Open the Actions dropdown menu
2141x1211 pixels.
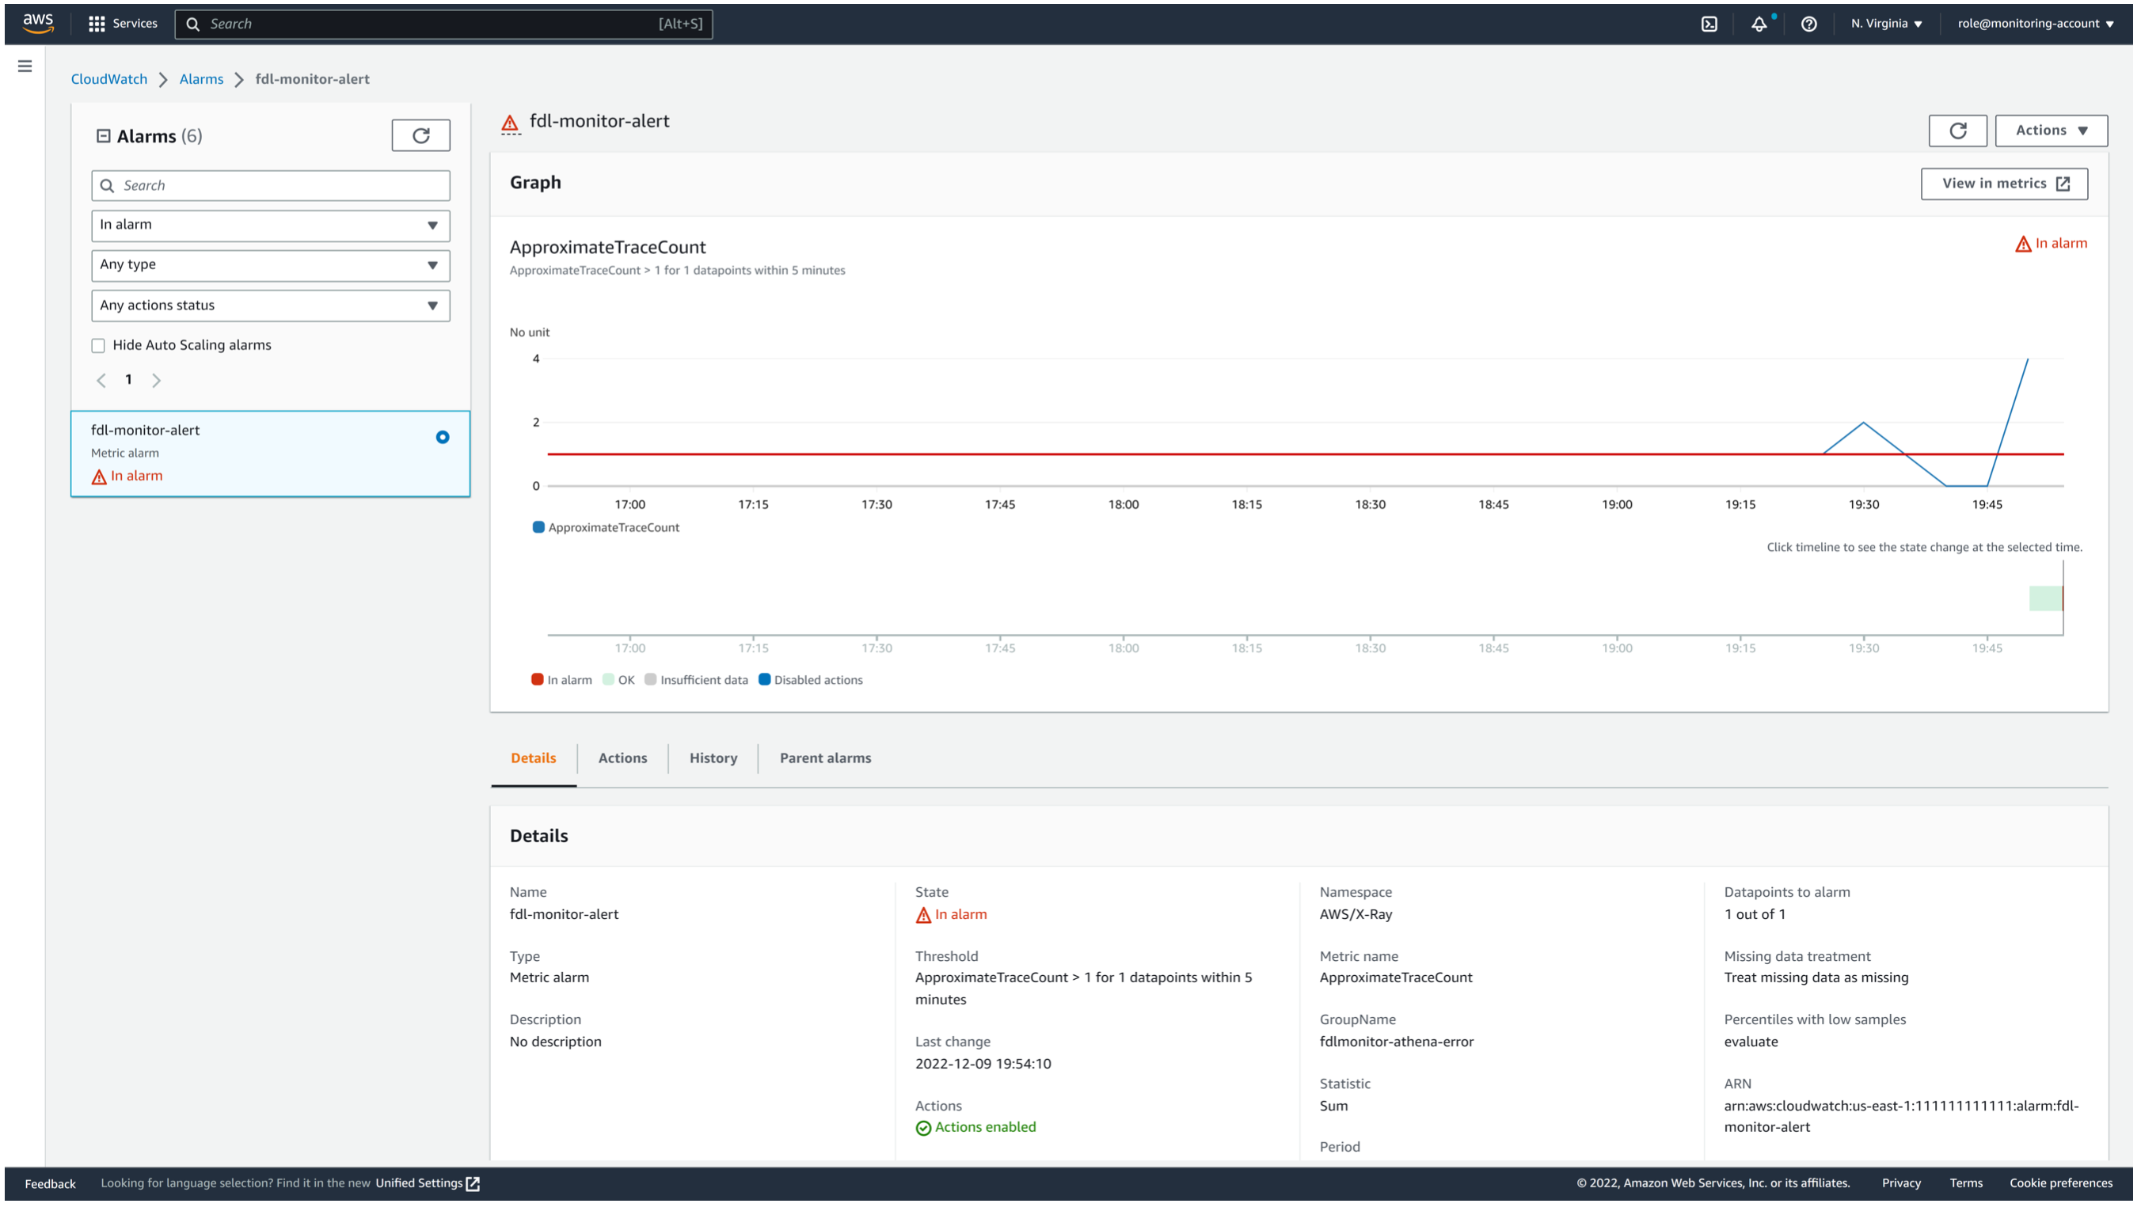point(2050,130)
